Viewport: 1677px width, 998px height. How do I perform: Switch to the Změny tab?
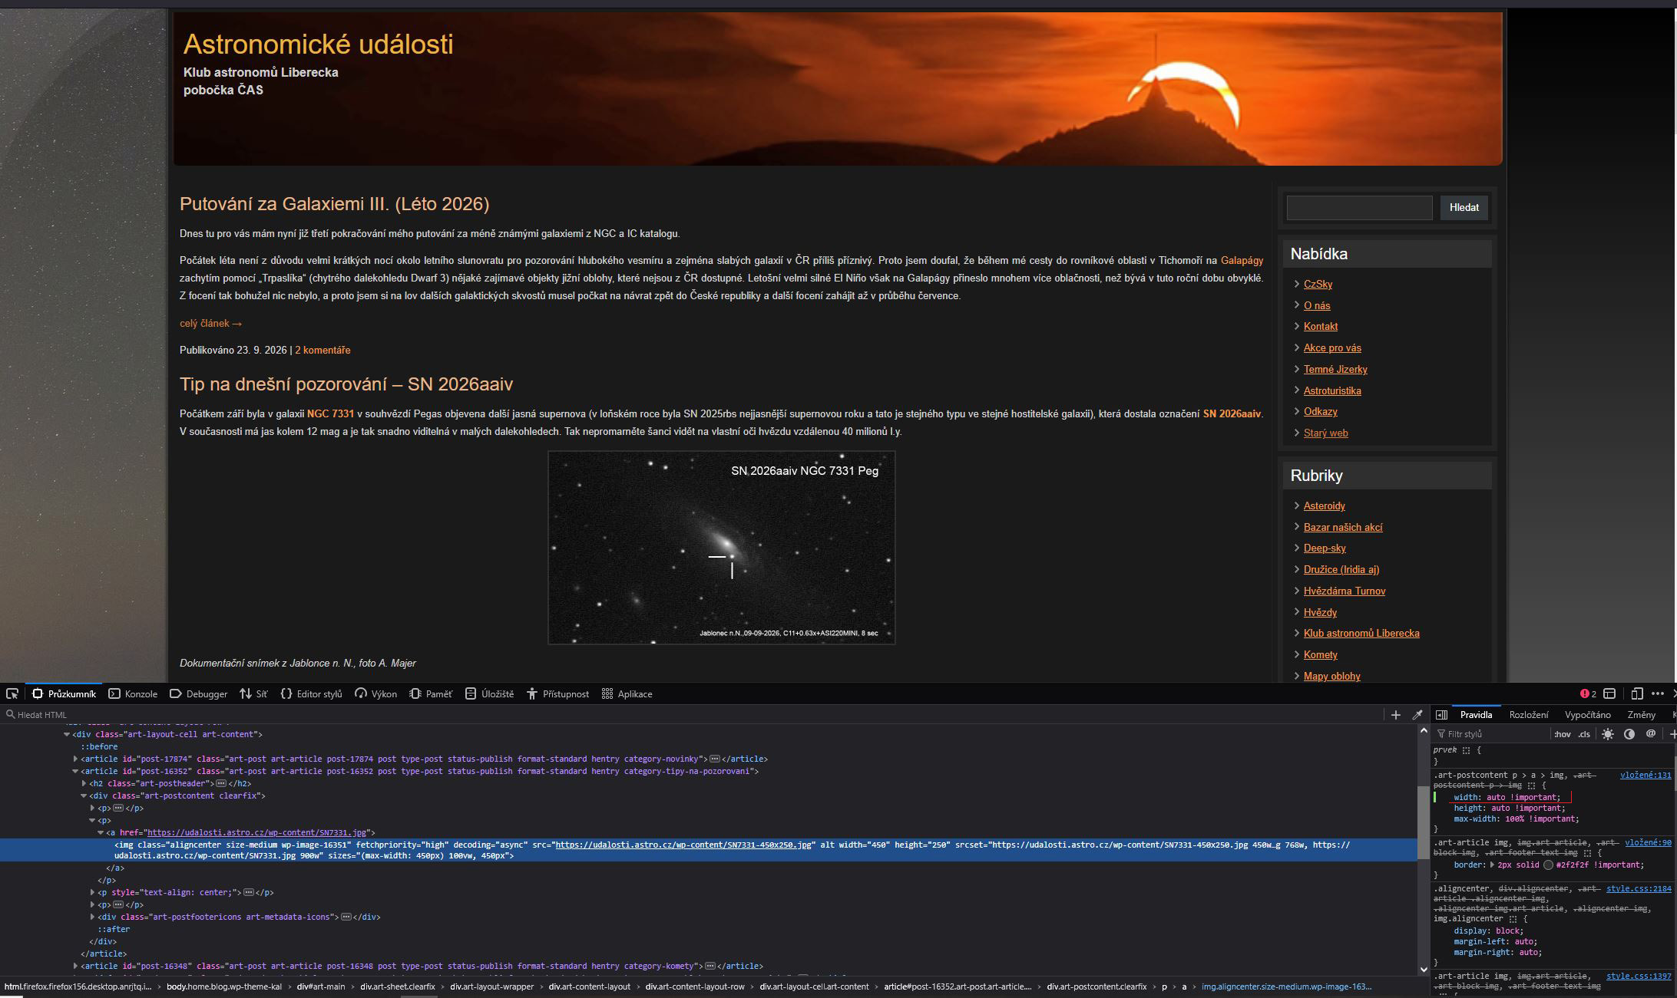(1642, 715)
